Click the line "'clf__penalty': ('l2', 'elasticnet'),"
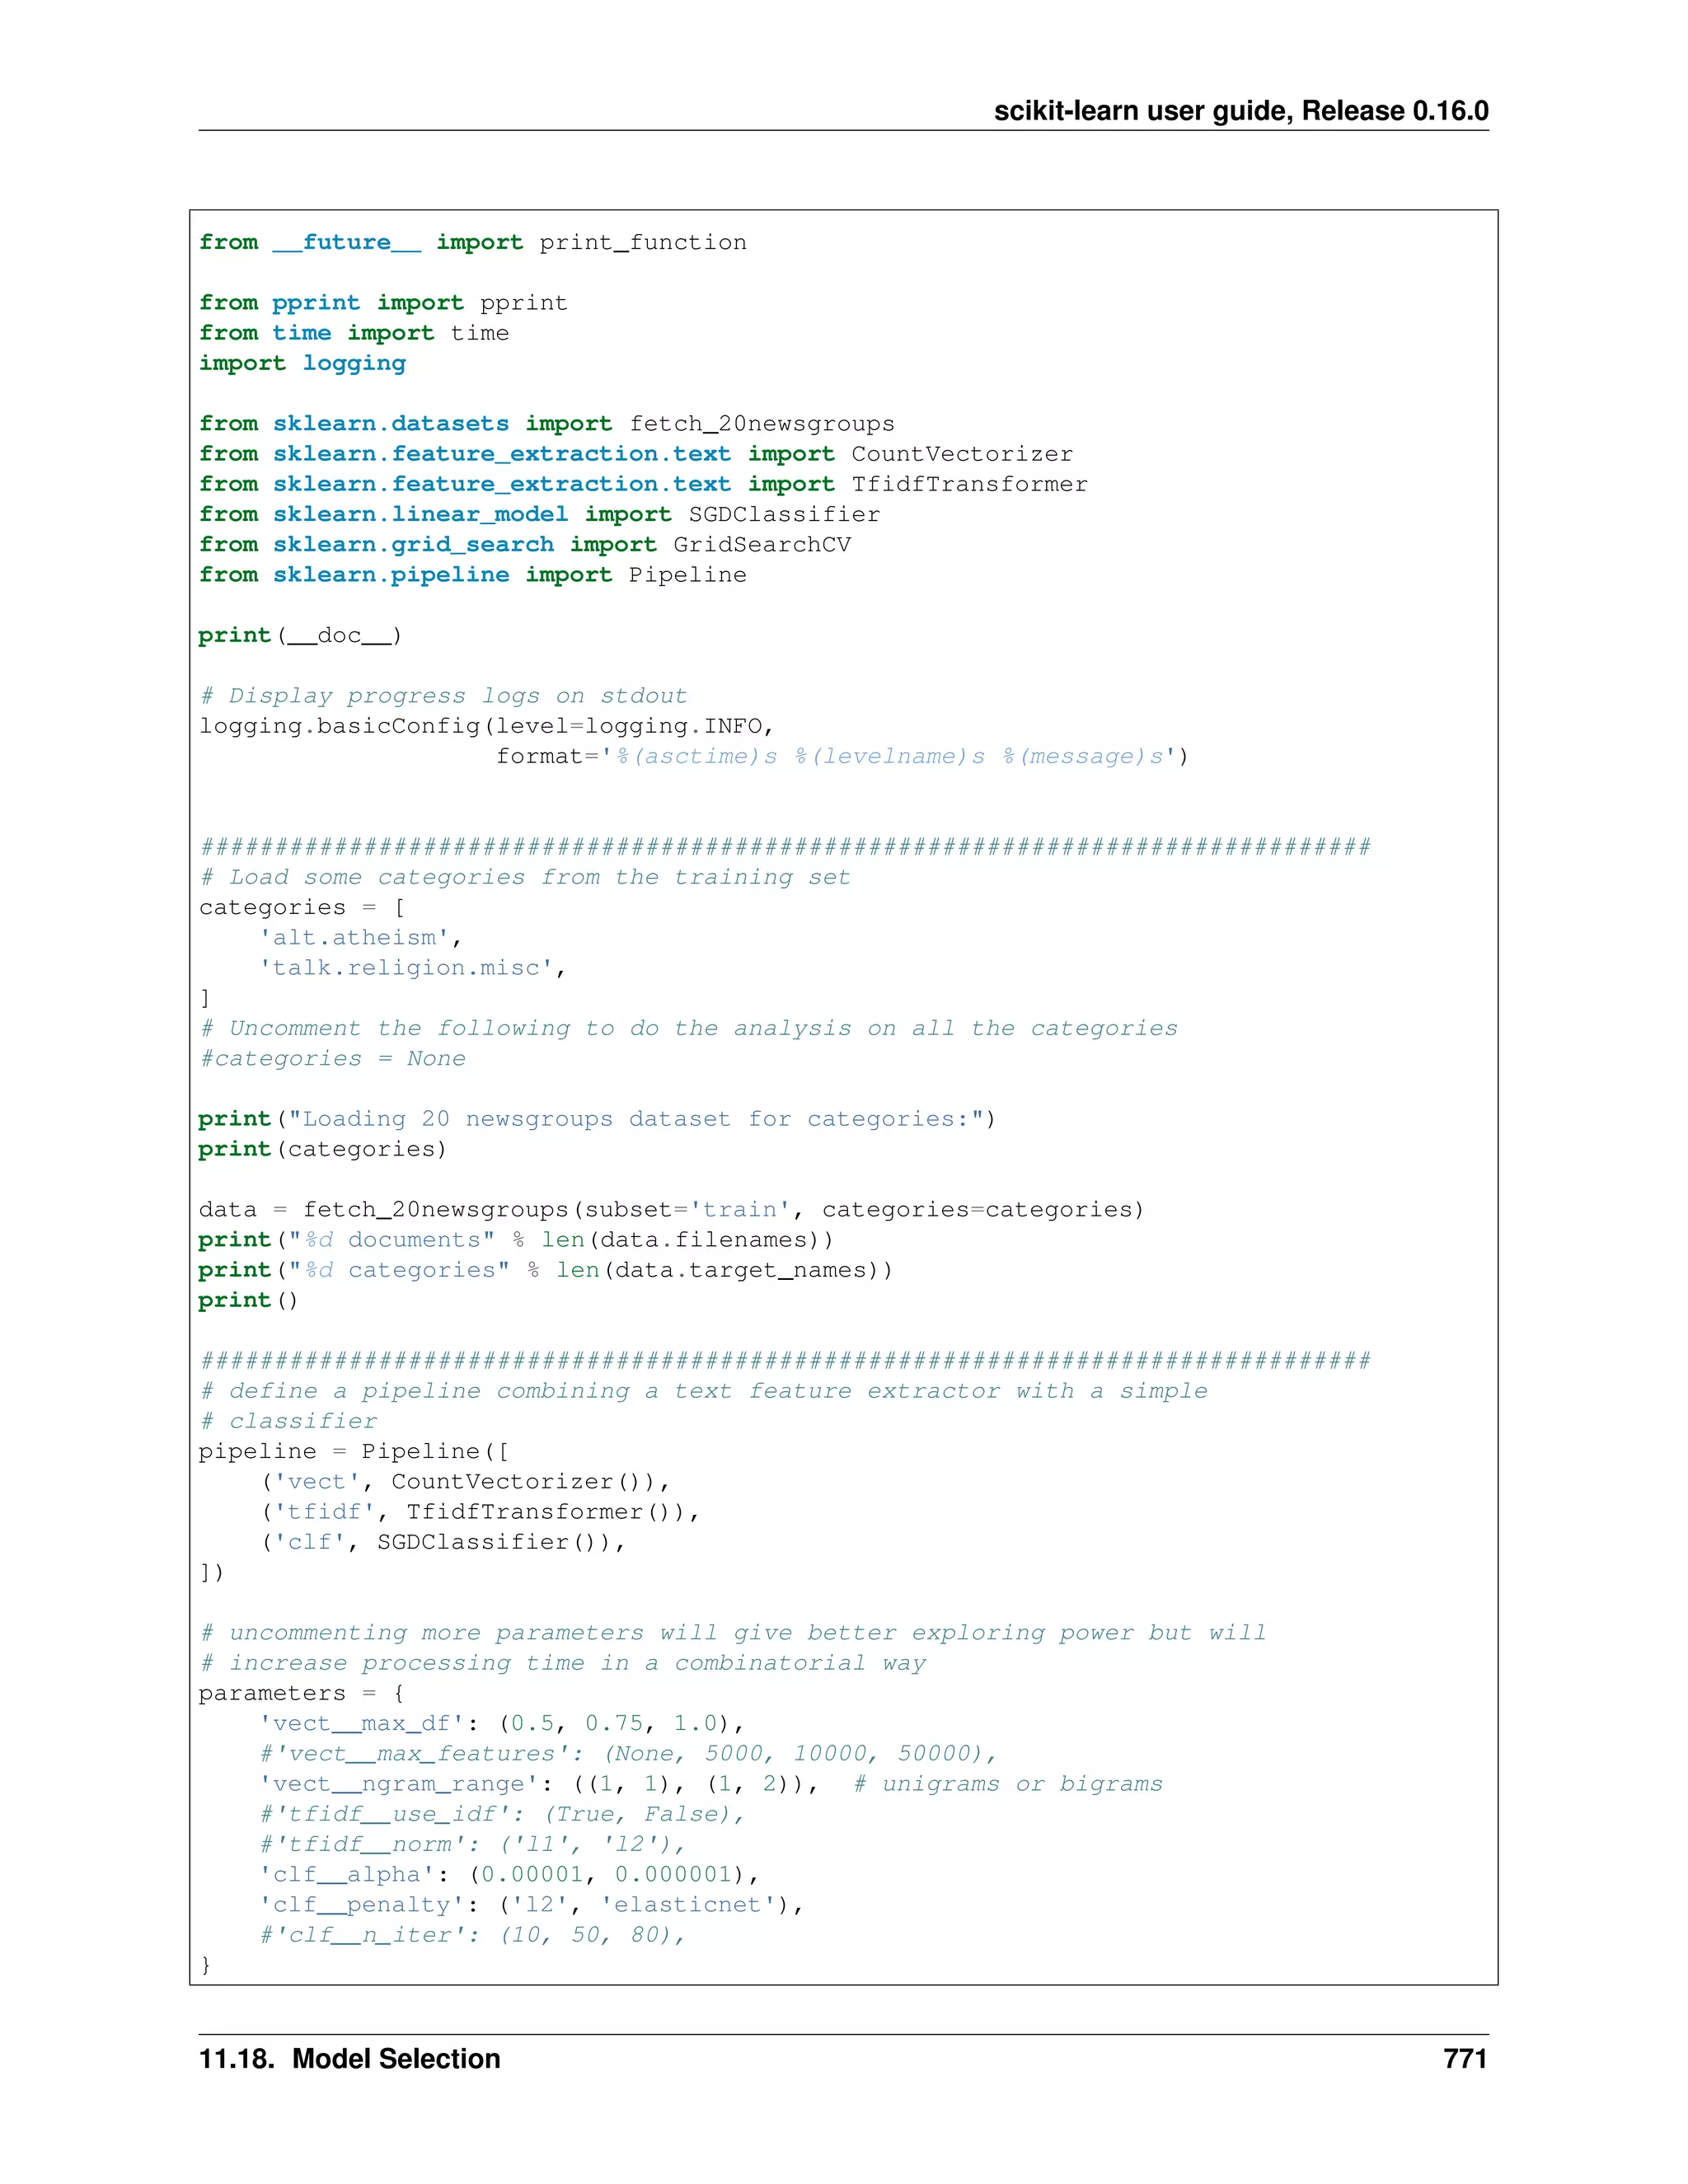Viewport: 1688px width, 2184px height. point(531,1906)
